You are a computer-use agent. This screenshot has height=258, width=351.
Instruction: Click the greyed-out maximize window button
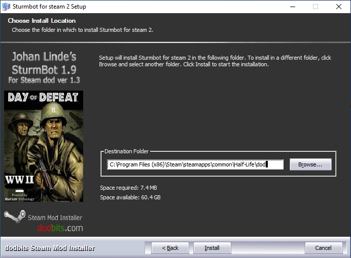click(x=315, y=7)
